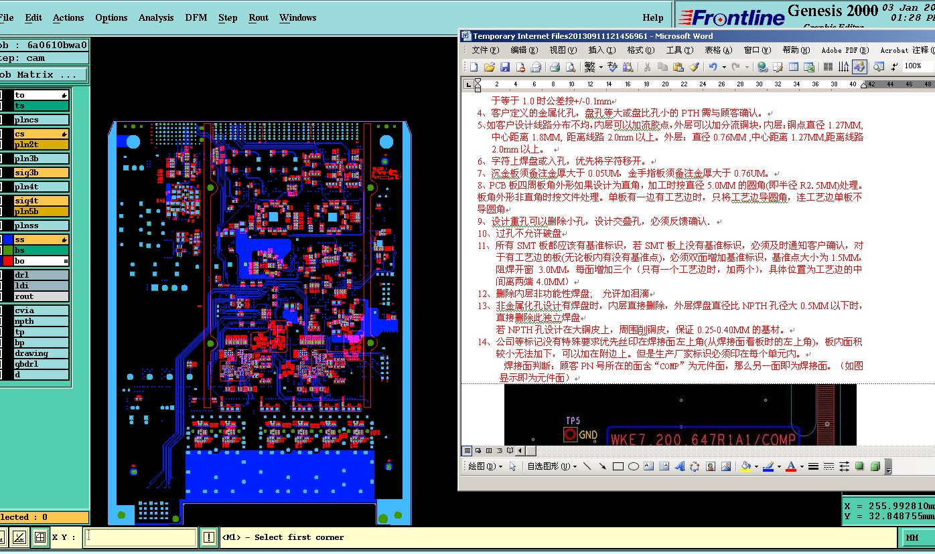Open the 绘图 (Draw) dropdown menu
This screenshot has width=935, height=554.
[486, 466]
